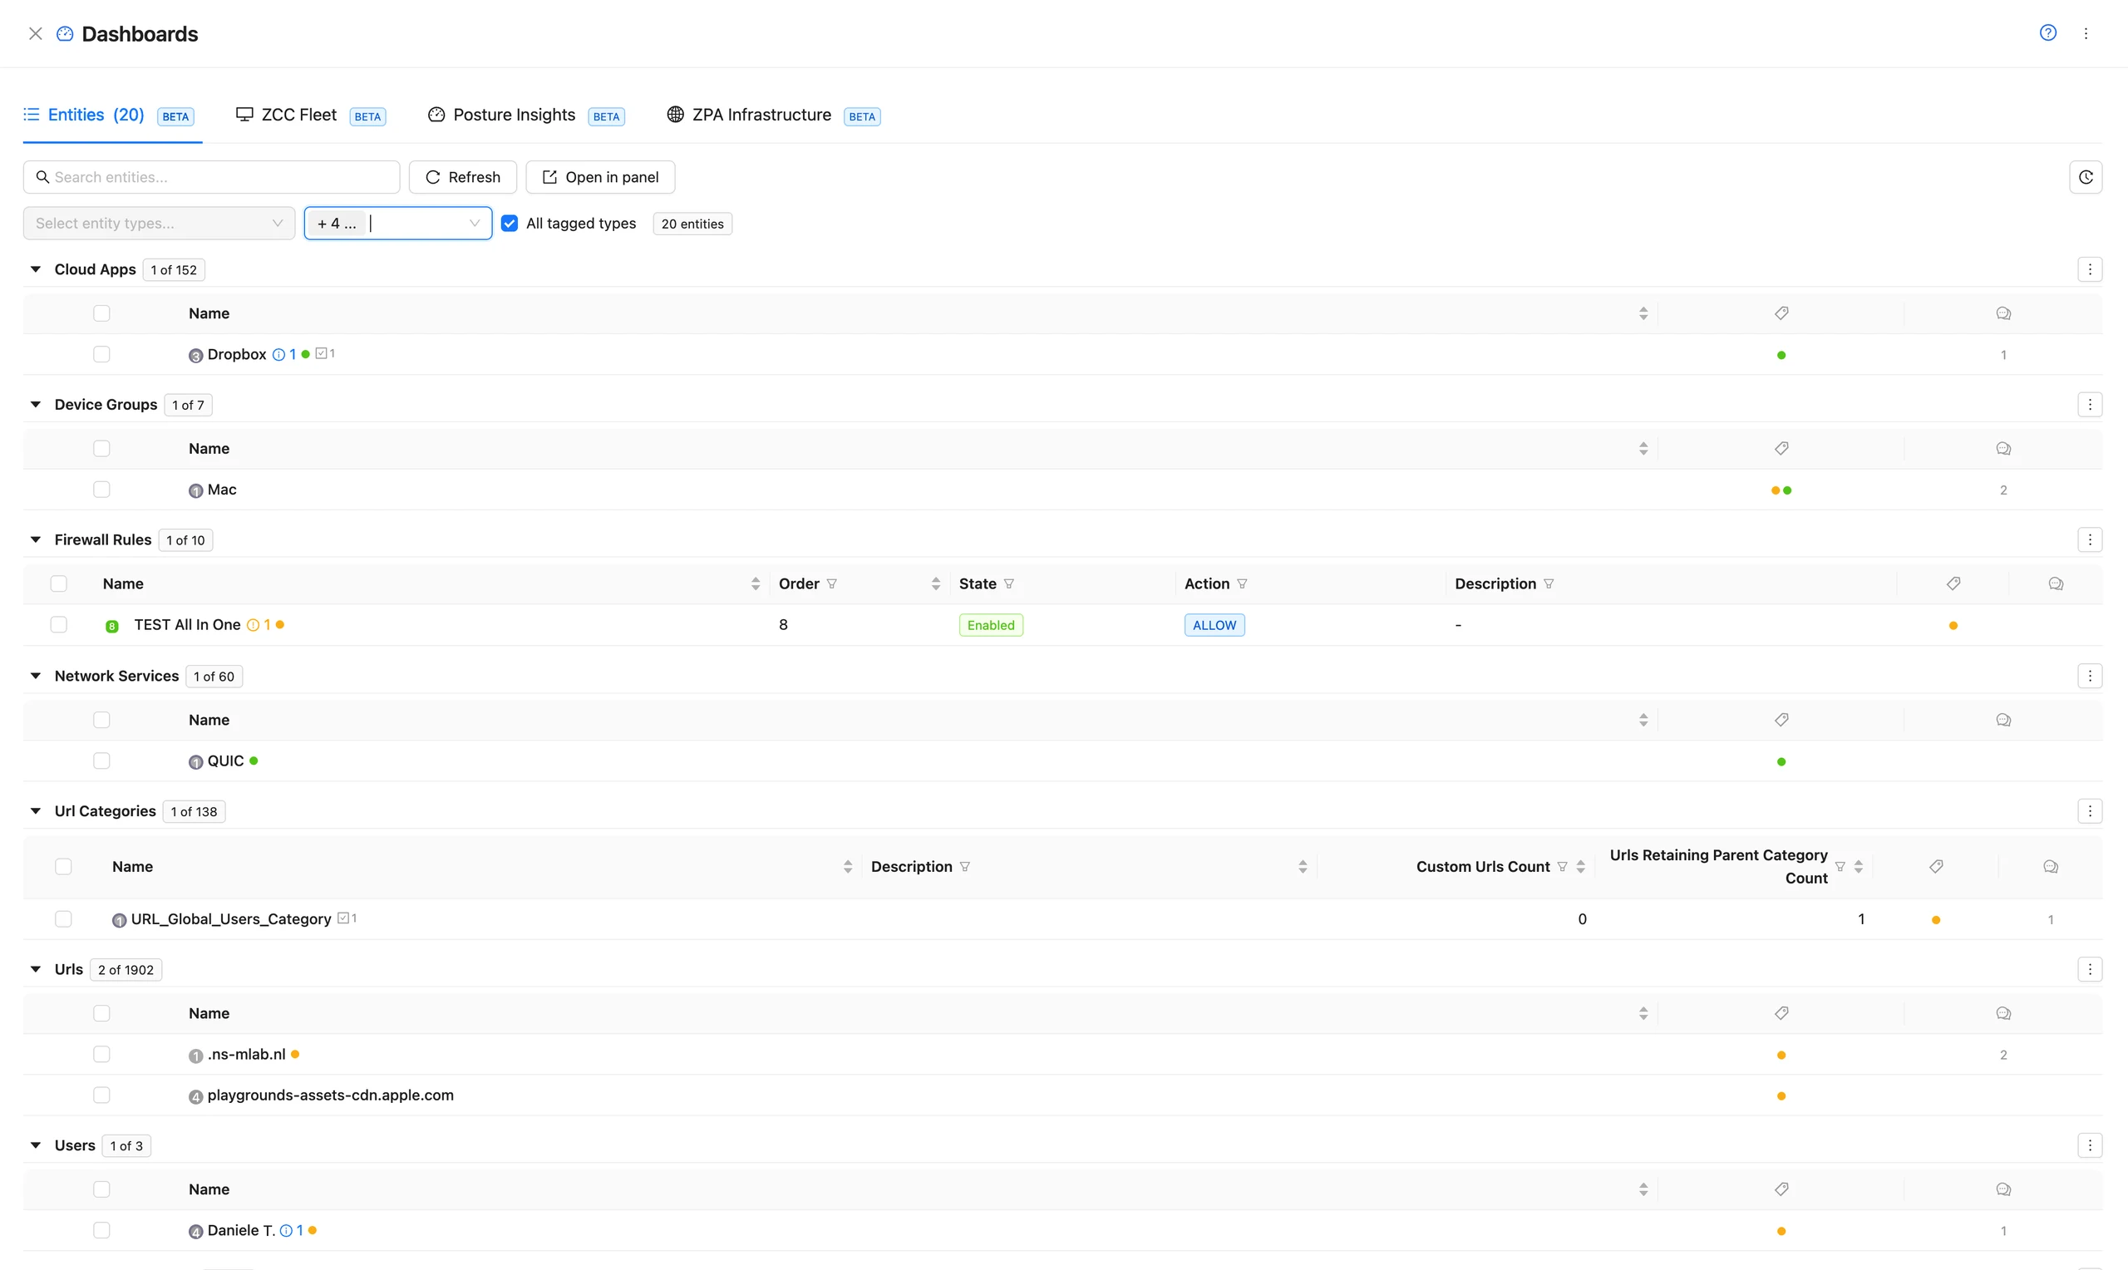Collapse the Cloud Apps section
The height and width of the screenshot is (1270, 2128).
click(36, 269)
